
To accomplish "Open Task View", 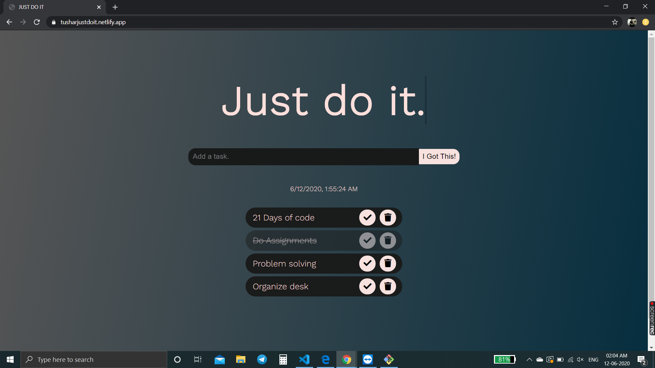I will (198, 359).
